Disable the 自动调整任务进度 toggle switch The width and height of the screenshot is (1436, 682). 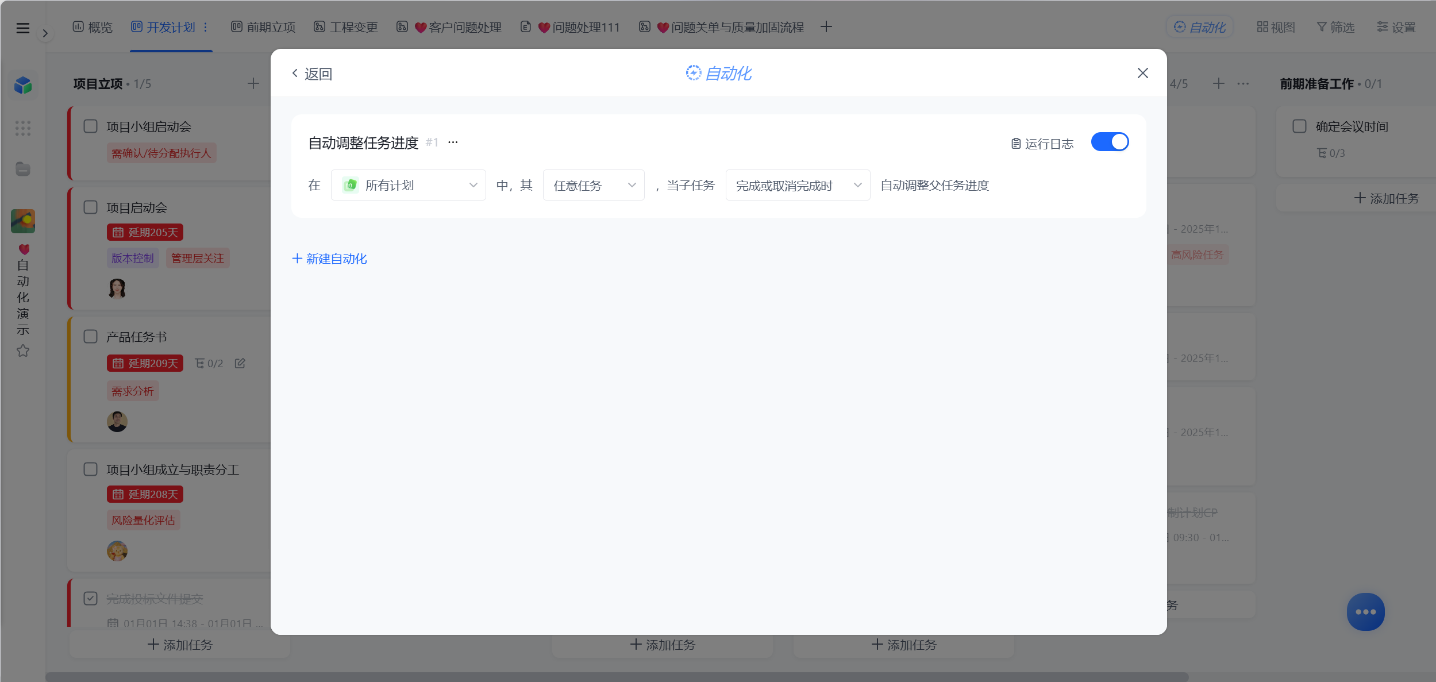tap(1110, 142)
